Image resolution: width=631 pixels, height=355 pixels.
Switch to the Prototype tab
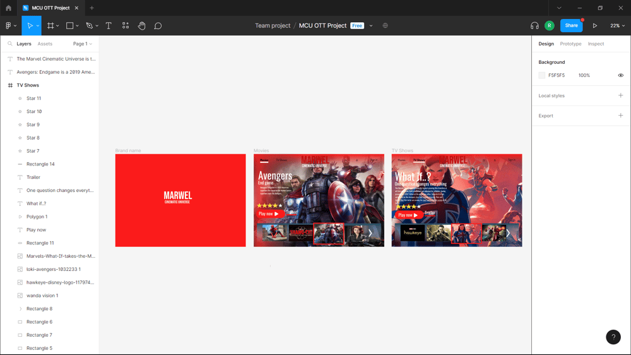click(570, 44)
